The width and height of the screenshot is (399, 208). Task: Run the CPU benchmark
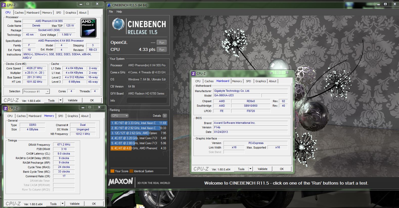(x=162, y=50)
